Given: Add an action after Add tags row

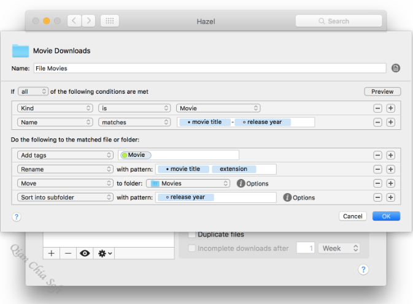Looking at the screenshot, I should [391, 155].
